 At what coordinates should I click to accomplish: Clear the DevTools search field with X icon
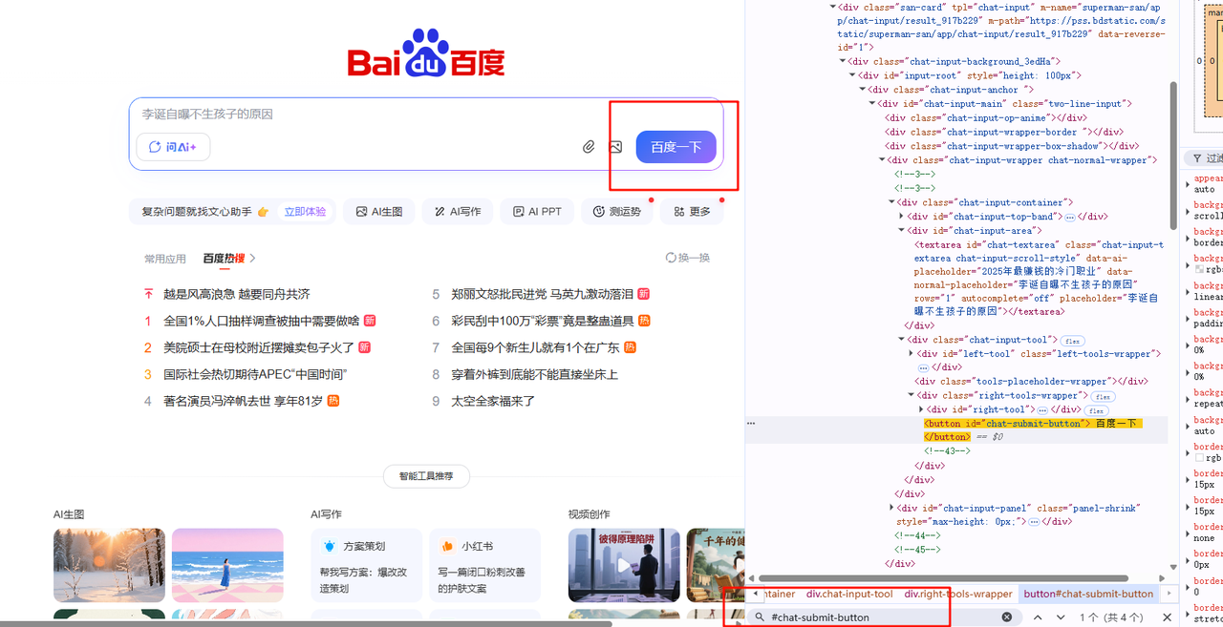(1006, 617)
